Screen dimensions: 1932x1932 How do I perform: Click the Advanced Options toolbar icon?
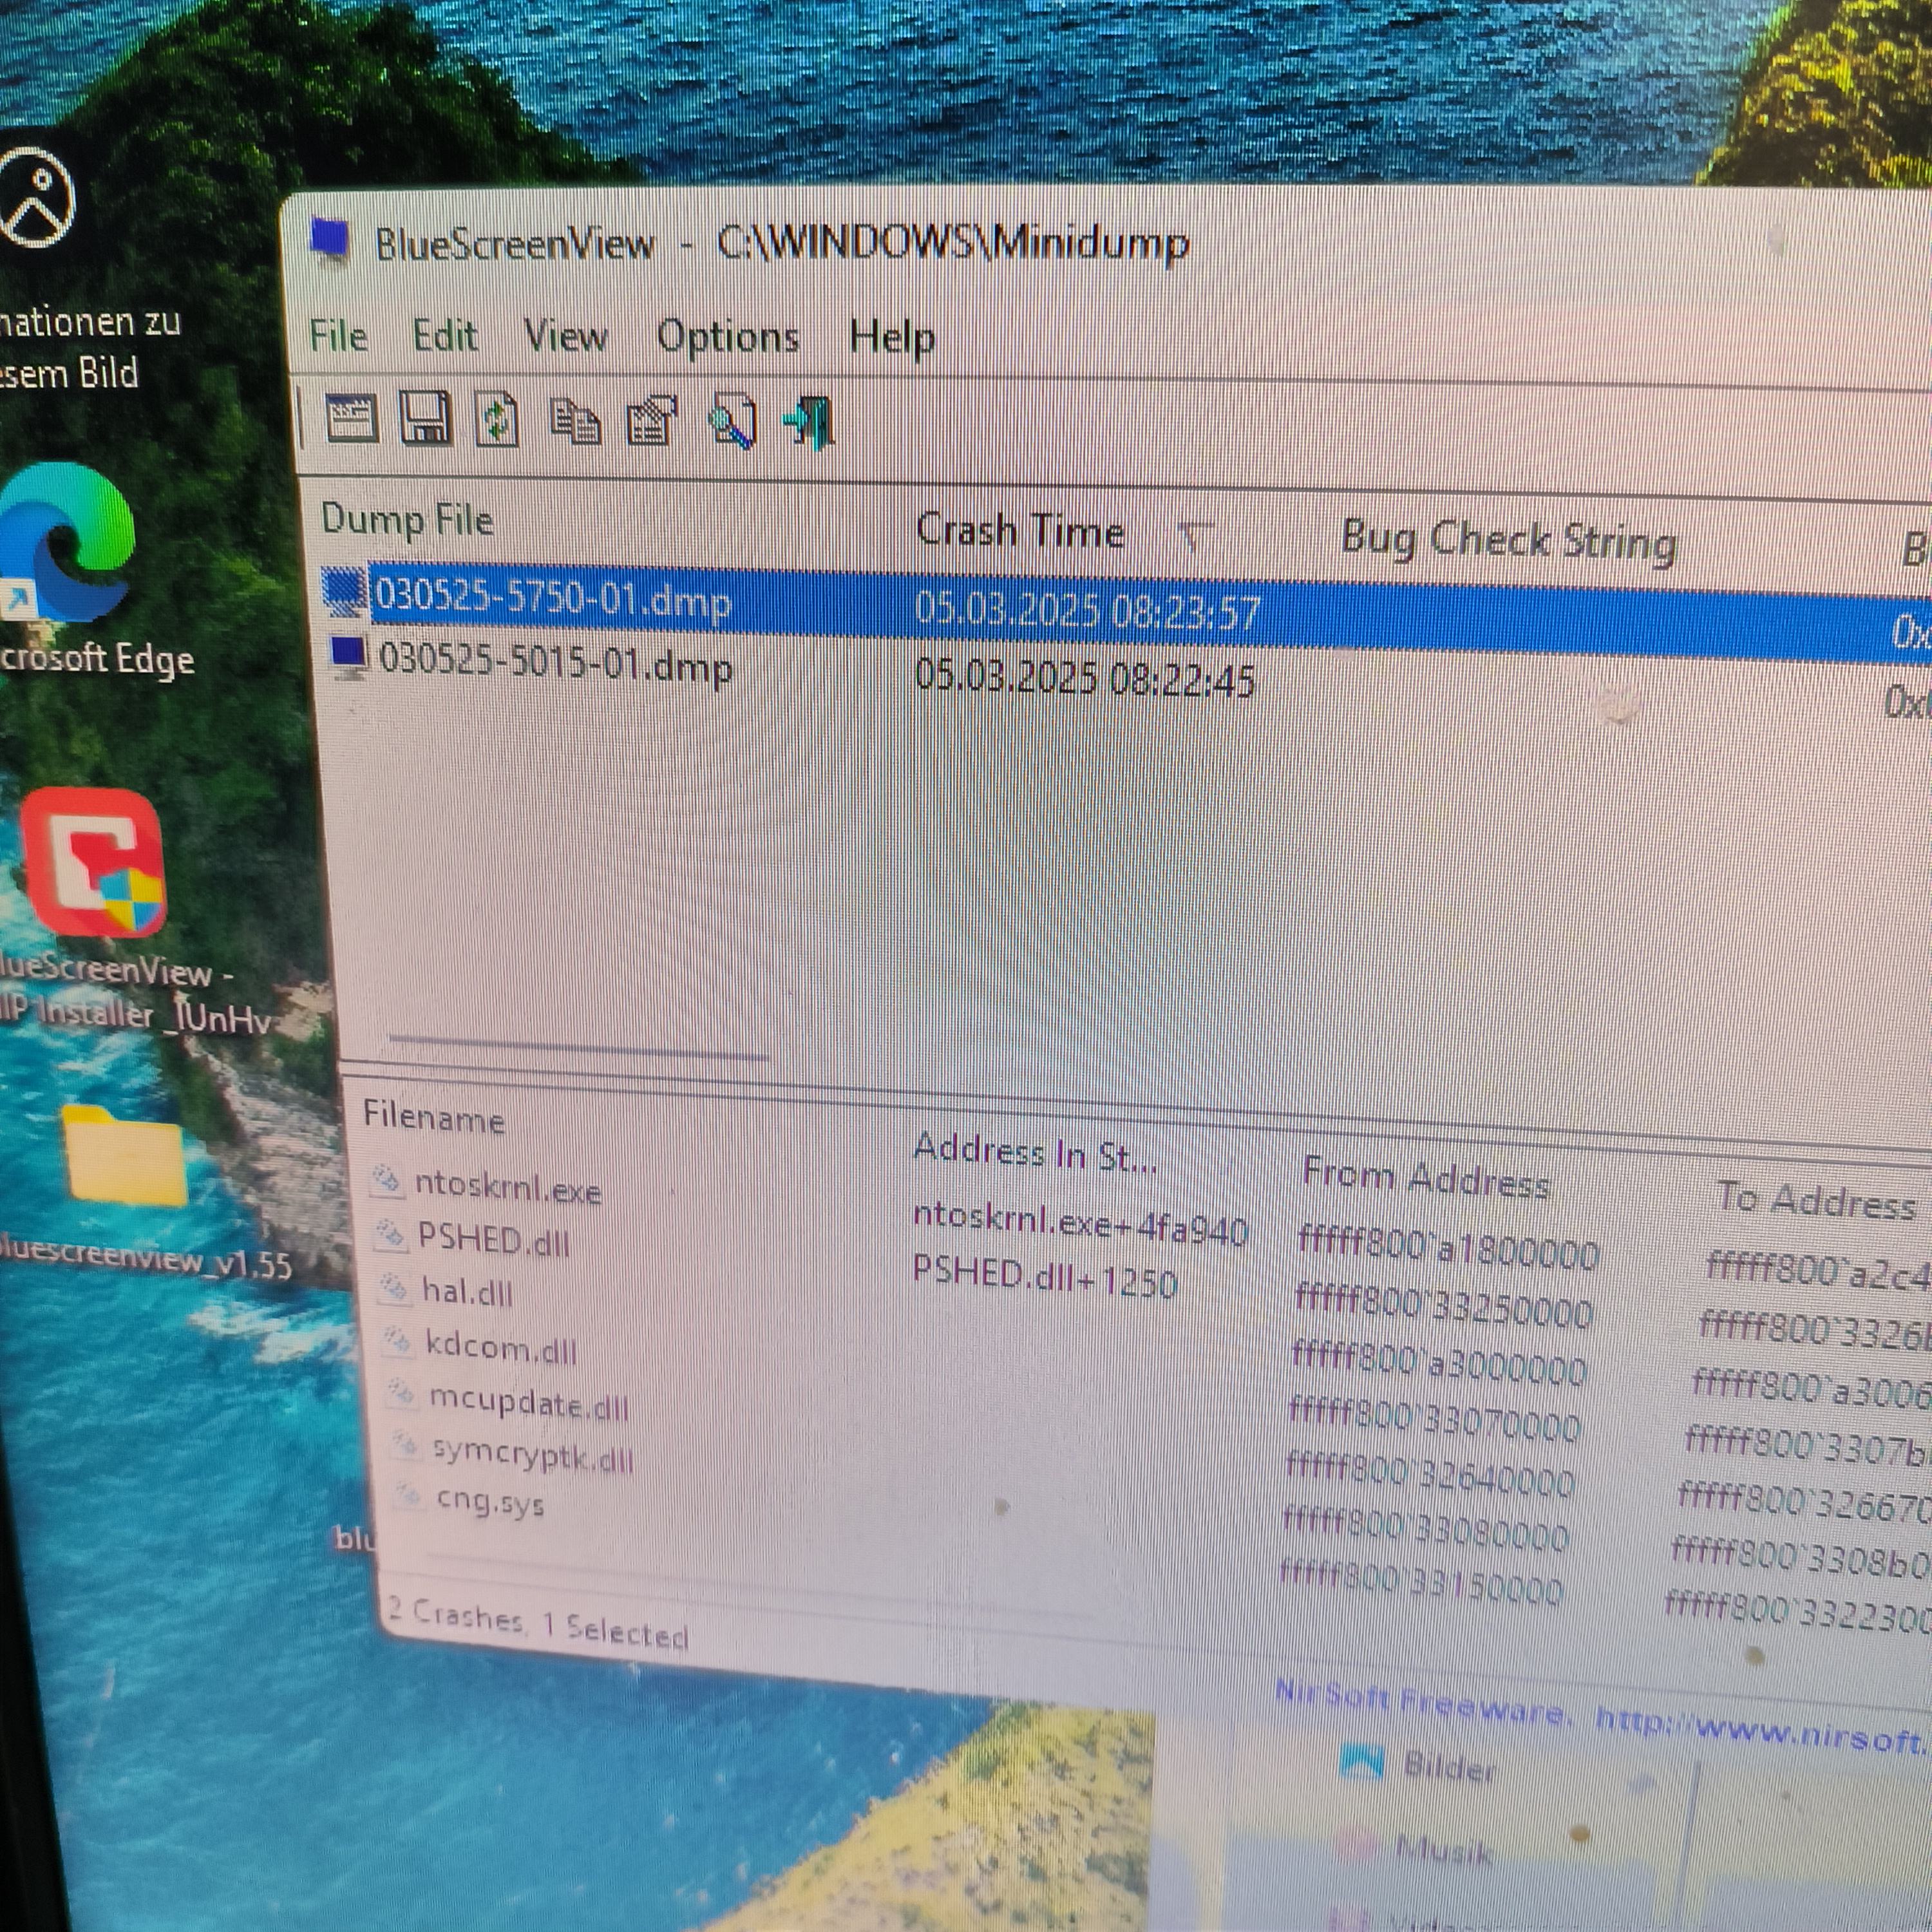(x=352, y=418)
